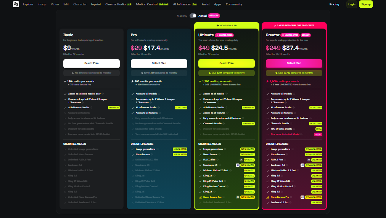Open AI Influencer (Free) in the header
Viewport: 386px width, 218px height.
click(x=185, y=4)
